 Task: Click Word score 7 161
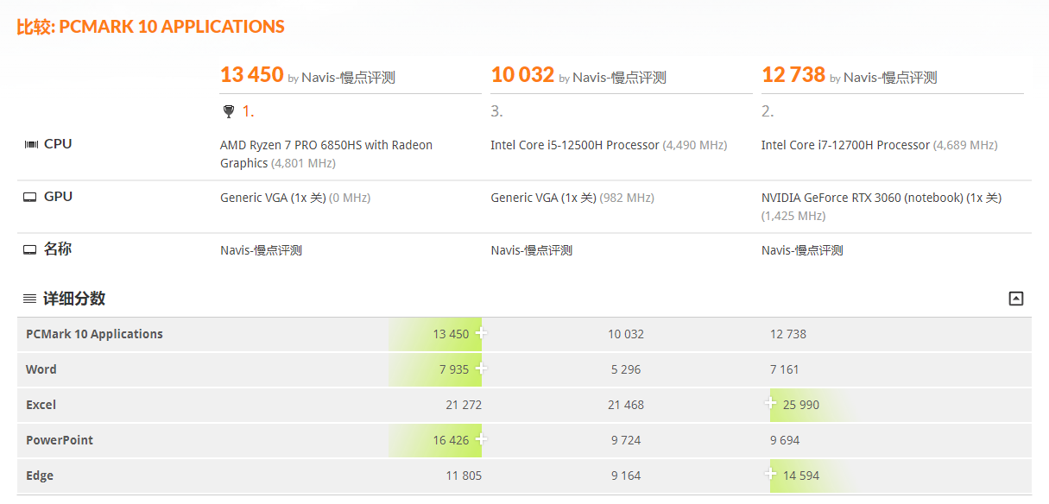coord(785,369)
